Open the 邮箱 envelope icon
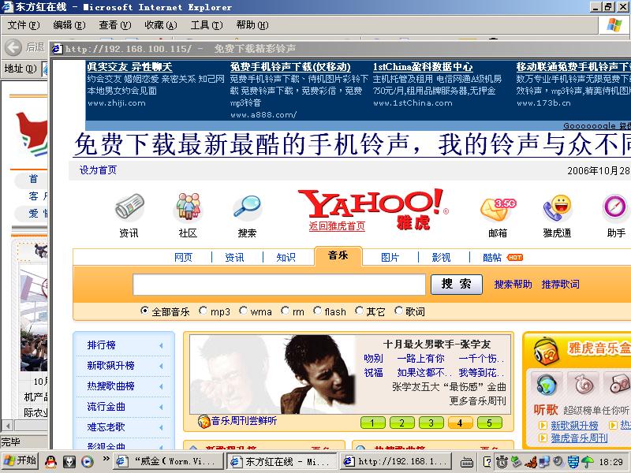This screenshot has height=473, width=631. click(498, 209)
